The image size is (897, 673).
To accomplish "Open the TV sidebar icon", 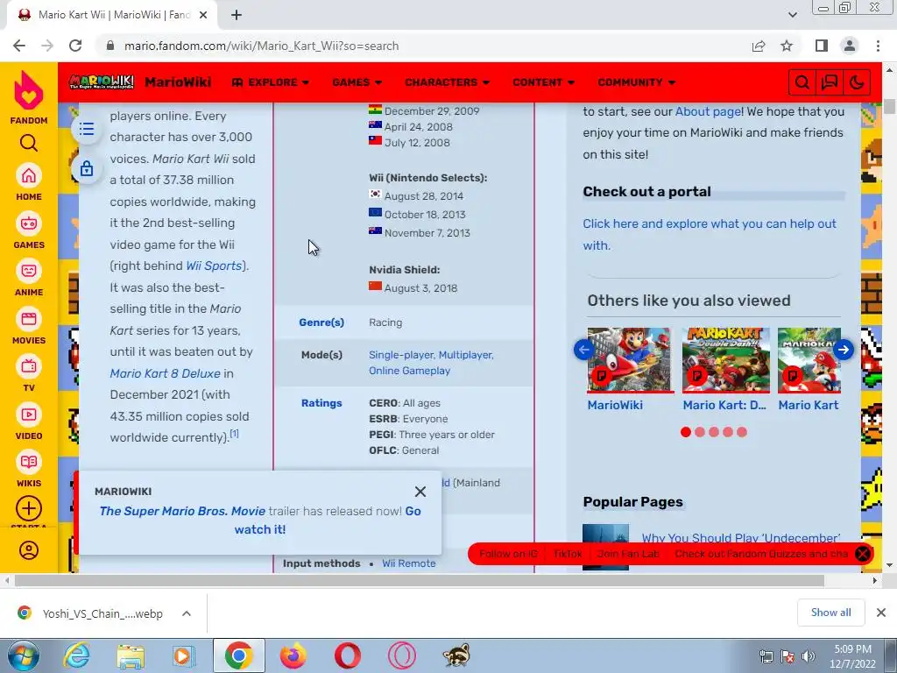I will coord(29,367).
